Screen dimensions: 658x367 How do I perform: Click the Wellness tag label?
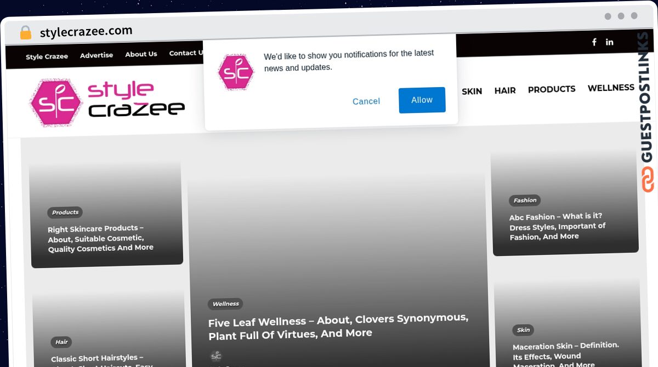pos(225,304)
